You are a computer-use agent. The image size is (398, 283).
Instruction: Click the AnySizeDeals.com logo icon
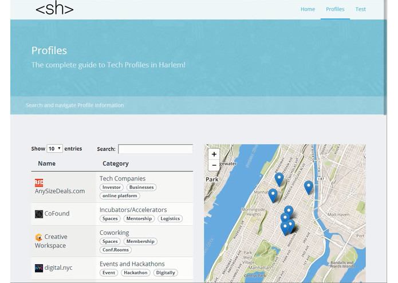(39, 183)
